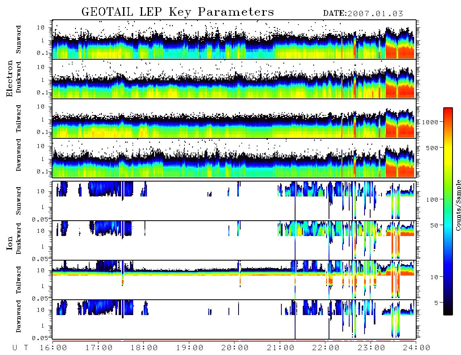The image size is (461, 355).
Task: Click the "18:00" time axis tick
Action: pos(145,348)
